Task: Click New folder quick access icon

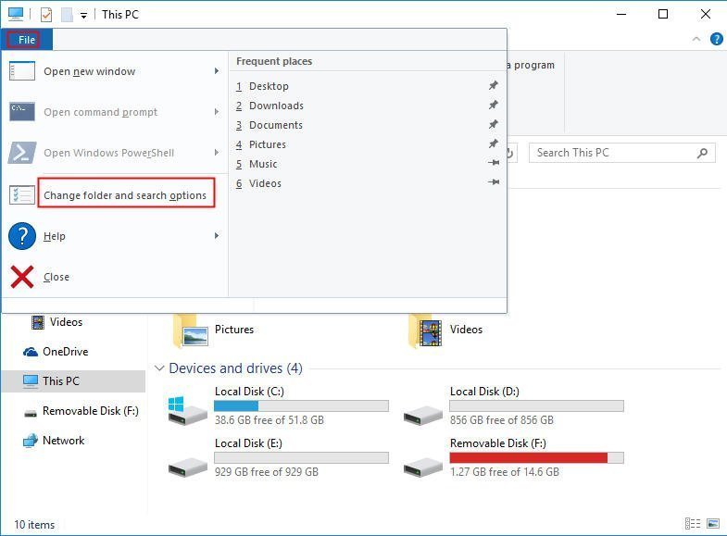Action: pyautogui.click(x=67, y=15)
